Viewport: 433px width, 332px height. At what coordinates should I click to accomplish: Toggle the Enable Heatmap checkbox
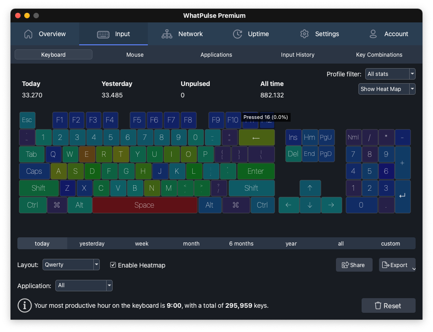113,265
